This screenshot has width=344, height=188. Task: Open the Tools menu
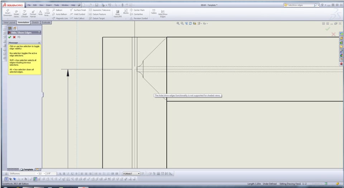click(57, 5)
